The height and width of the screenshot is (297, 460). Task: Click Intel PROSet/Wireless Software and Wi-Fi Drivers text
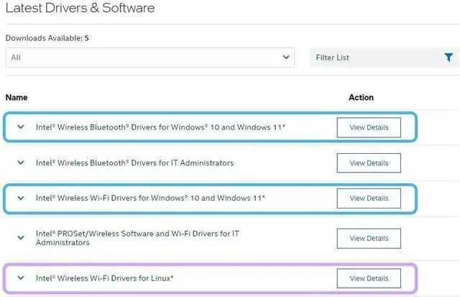pos(137,238)
